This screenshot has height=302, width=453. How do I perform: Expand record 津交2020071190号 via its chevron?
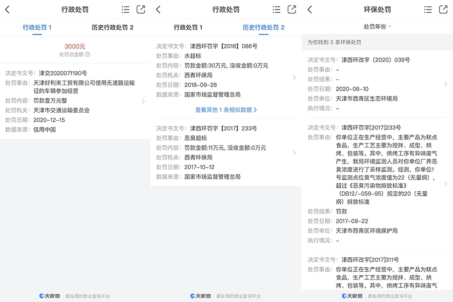pyautogui.click(x=143, y=101)
